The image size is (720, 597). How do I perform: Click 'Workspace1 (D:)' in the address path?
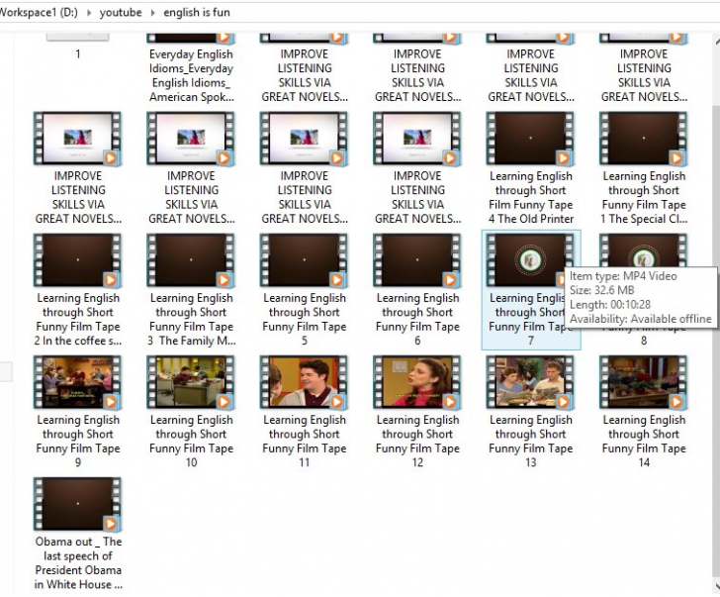point(39,13)
